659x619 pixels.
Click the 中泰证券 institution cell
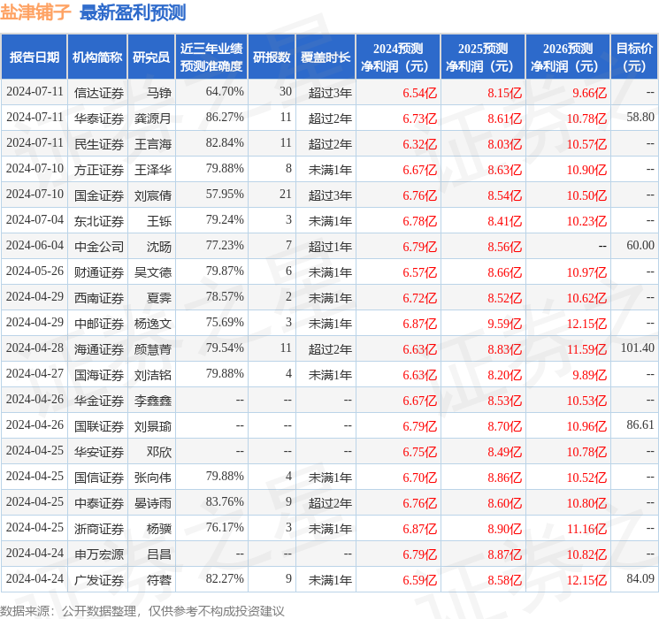tap(99, 502)
